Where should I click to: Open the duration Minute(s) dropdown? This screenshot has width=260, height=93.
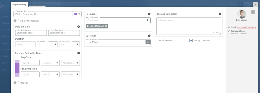[x=70, y=44]
